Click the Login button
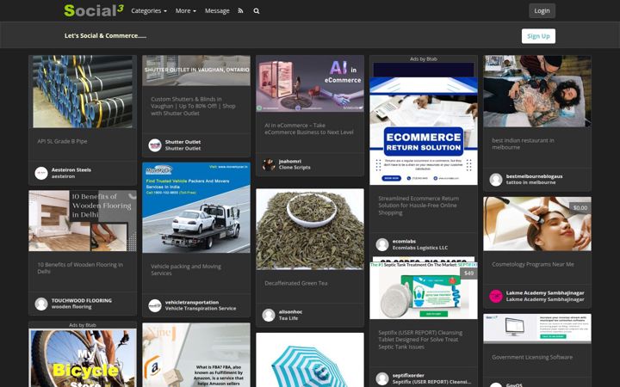The width and height of the screenshot is (620, 387). point(542,10)
